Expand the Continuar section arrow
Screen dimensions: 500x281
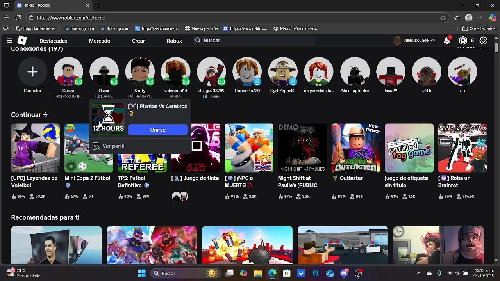pos(45,115)
